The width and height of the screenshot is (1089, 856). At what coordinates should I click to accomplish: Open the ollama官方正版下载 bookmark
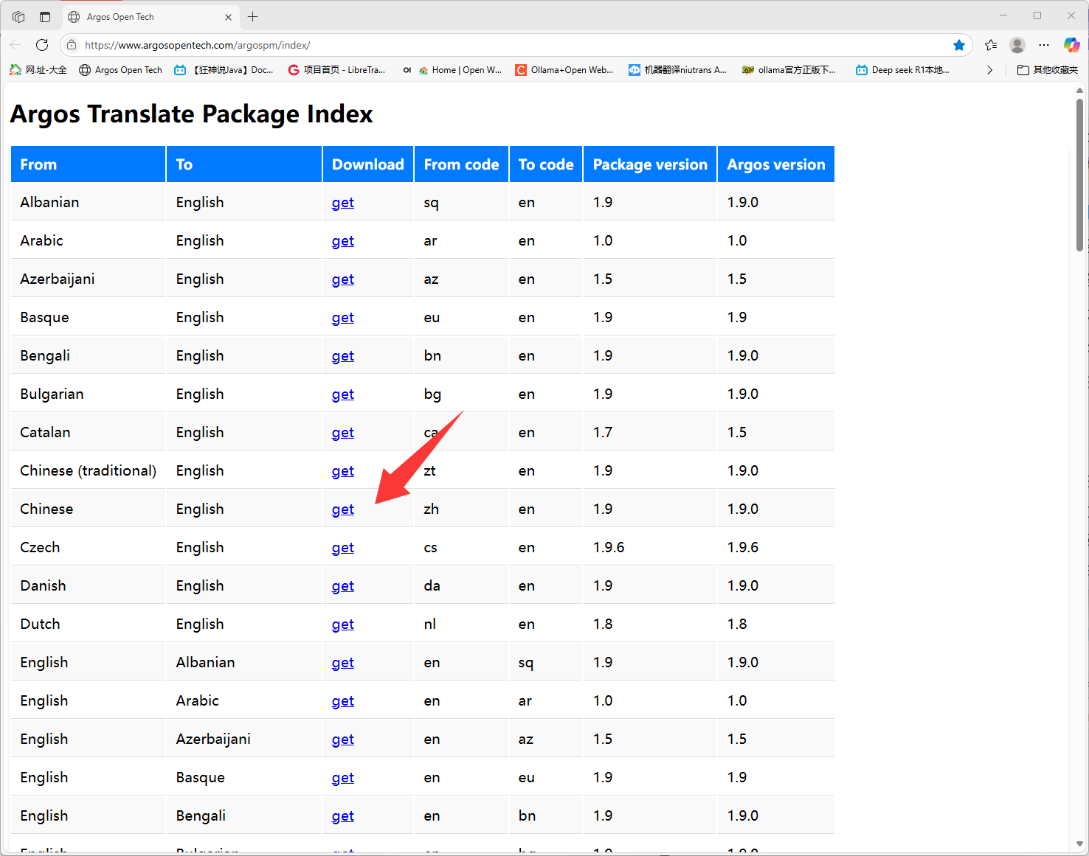pos(789,70)
